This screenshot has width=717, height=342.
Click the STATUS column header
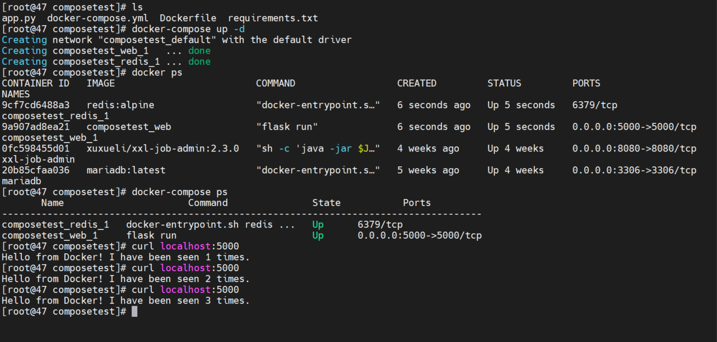504,83
